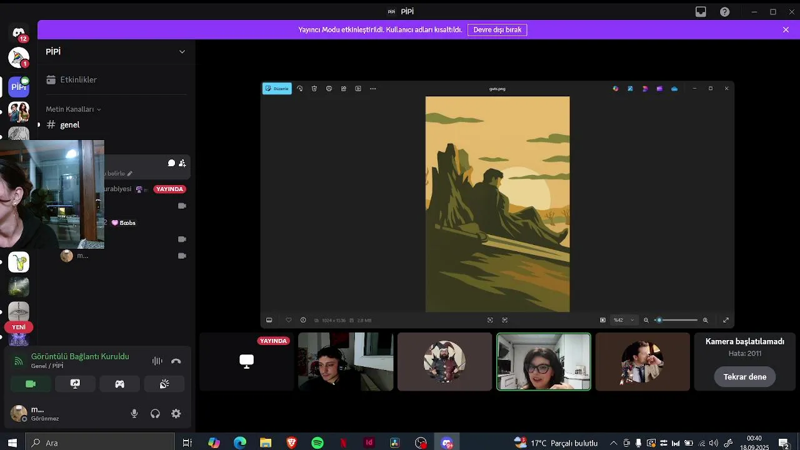Click the 1024 x 1536 dimensions text

point(334,321)
